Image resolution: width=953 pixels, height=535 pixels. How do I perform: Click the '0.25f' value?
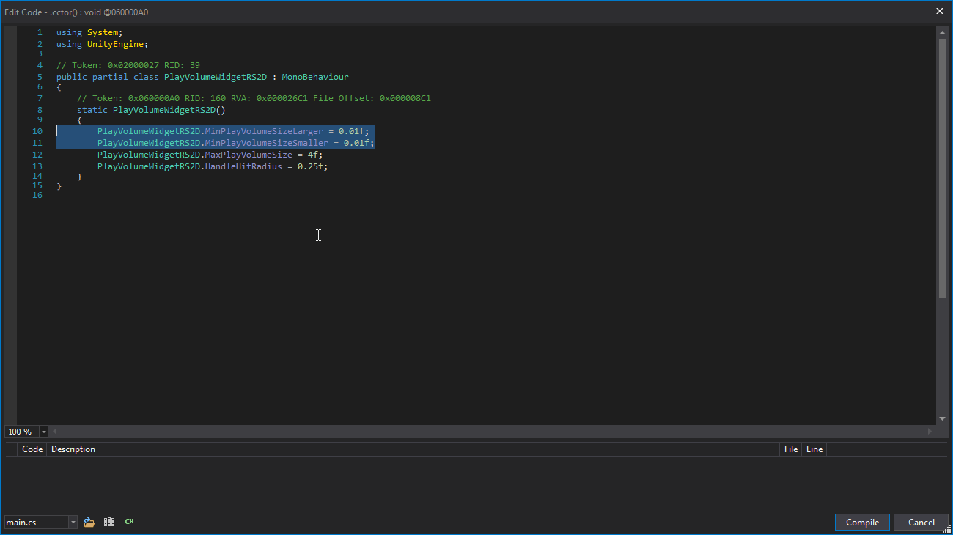point(310,166)
